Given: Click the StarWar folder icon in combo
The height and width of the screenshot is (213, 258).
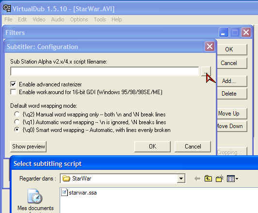Looking at the screenshot, I should 66,179.
